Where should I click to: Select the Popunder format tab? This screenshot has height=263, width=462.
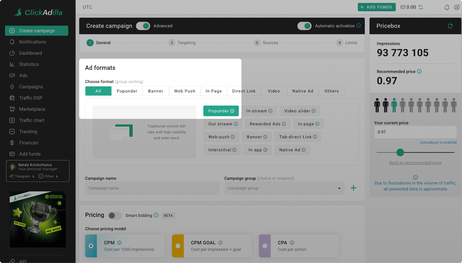click(x=127, y=91)
